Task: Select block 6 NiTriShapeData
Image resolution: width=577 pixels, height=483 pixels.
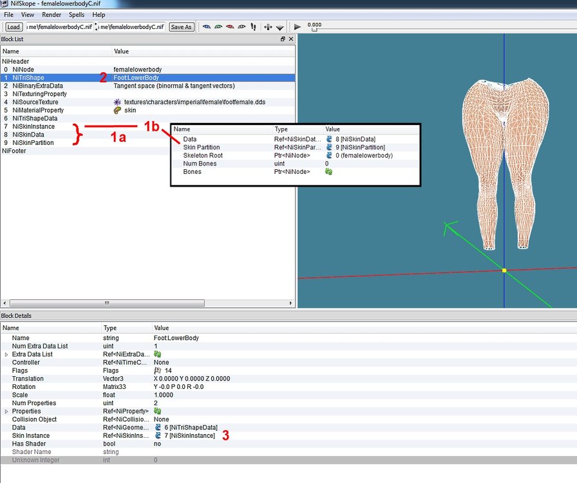Action: click(x=147, y=118)
